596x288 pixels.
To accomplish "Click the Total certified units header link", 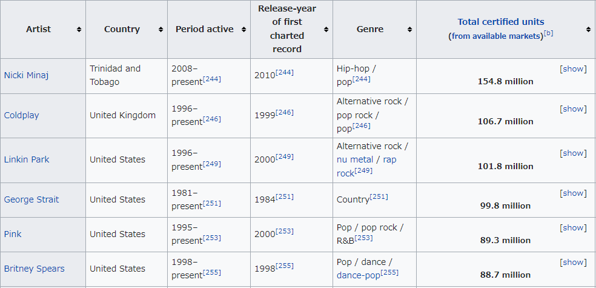I will (x=500, y=22).
